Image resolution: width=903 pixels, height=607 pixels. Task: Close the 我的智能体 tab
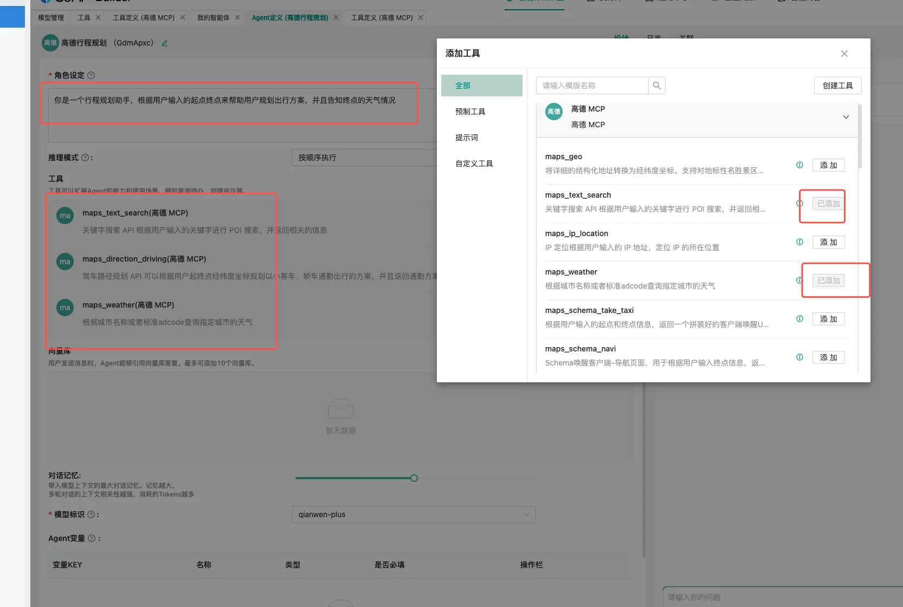237,17
